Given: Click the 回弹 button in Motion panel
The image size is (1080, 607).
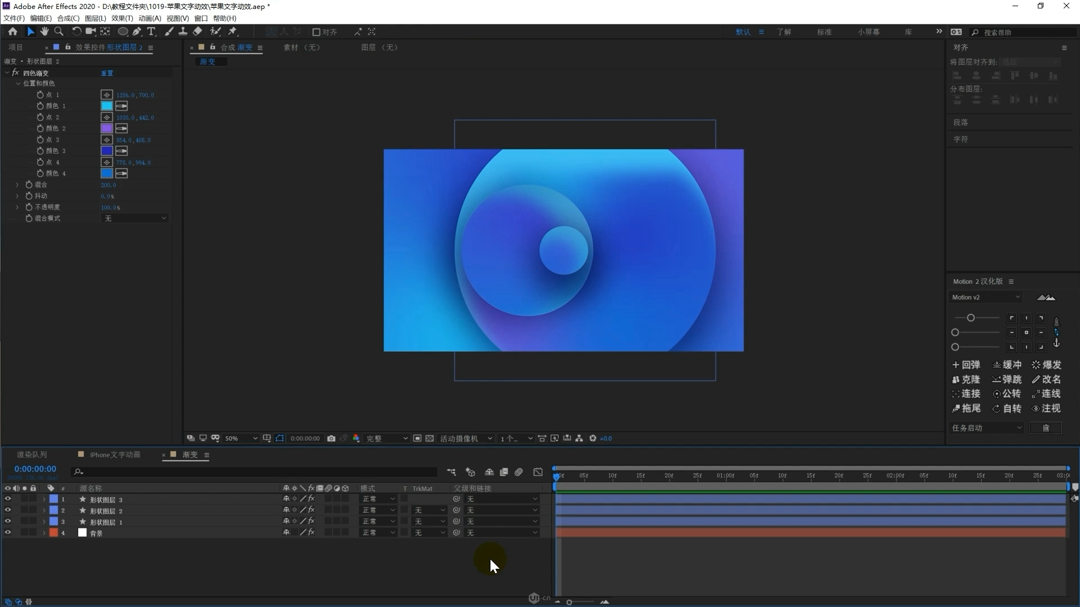Looking at the screenshot, I should click(966, 365).
